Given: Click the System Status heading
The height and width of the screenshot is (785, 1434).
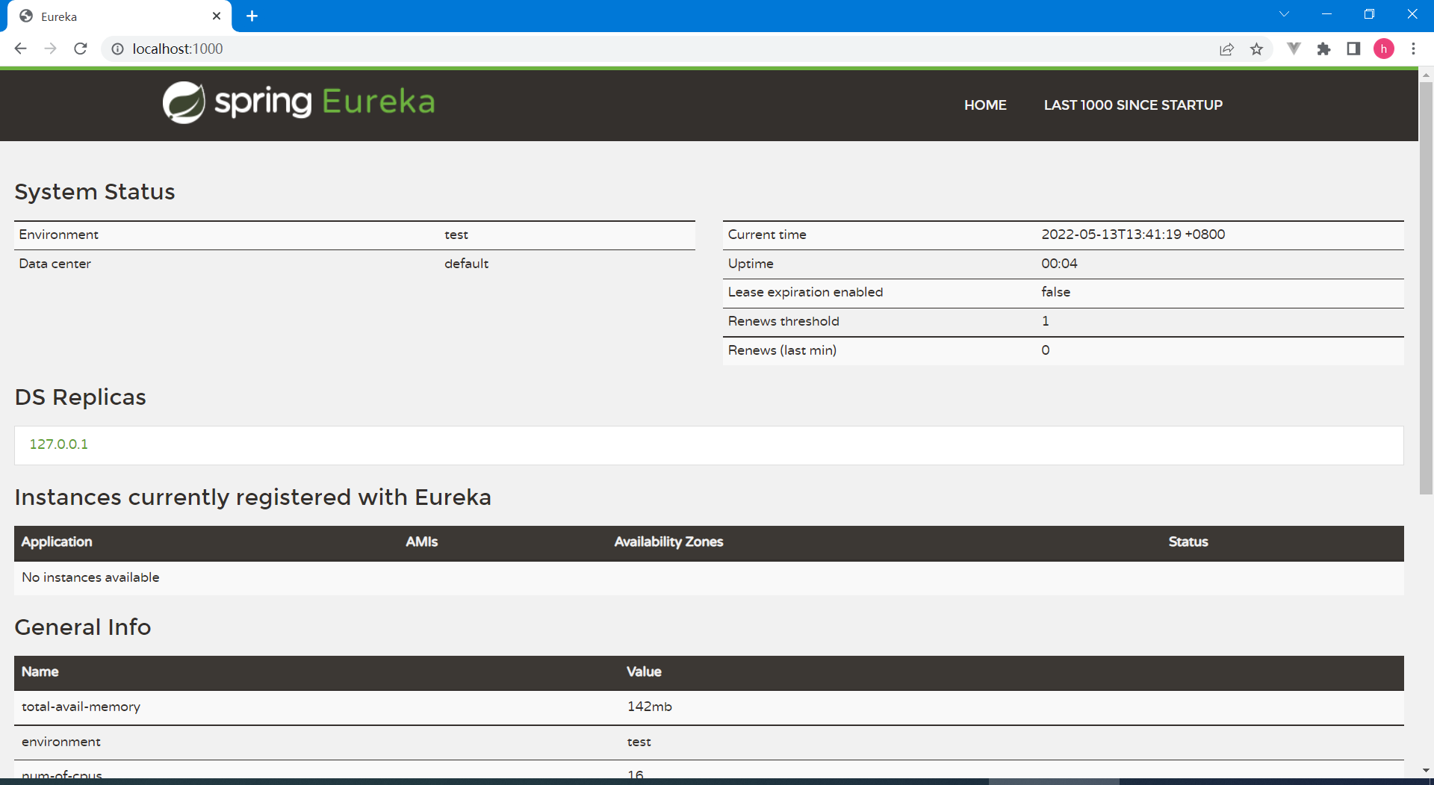Looking at the screenshot, I should tap(95, 192).
